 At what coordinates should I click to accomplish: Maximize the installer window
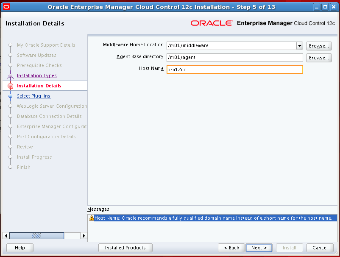click(x=325, y=7)
